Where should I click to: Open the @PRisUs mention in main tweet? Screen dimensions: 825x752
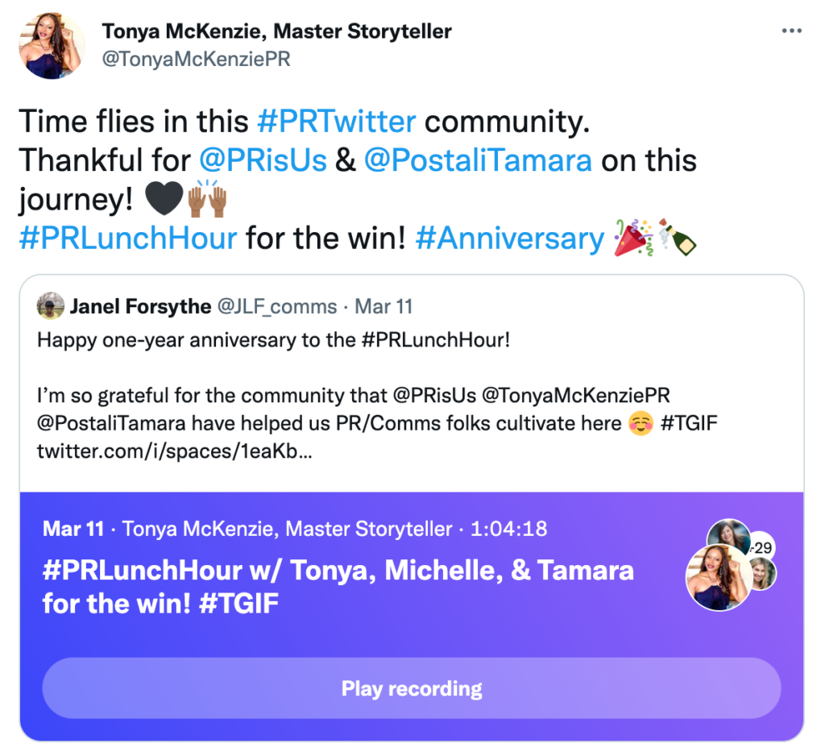coord(263,160)
